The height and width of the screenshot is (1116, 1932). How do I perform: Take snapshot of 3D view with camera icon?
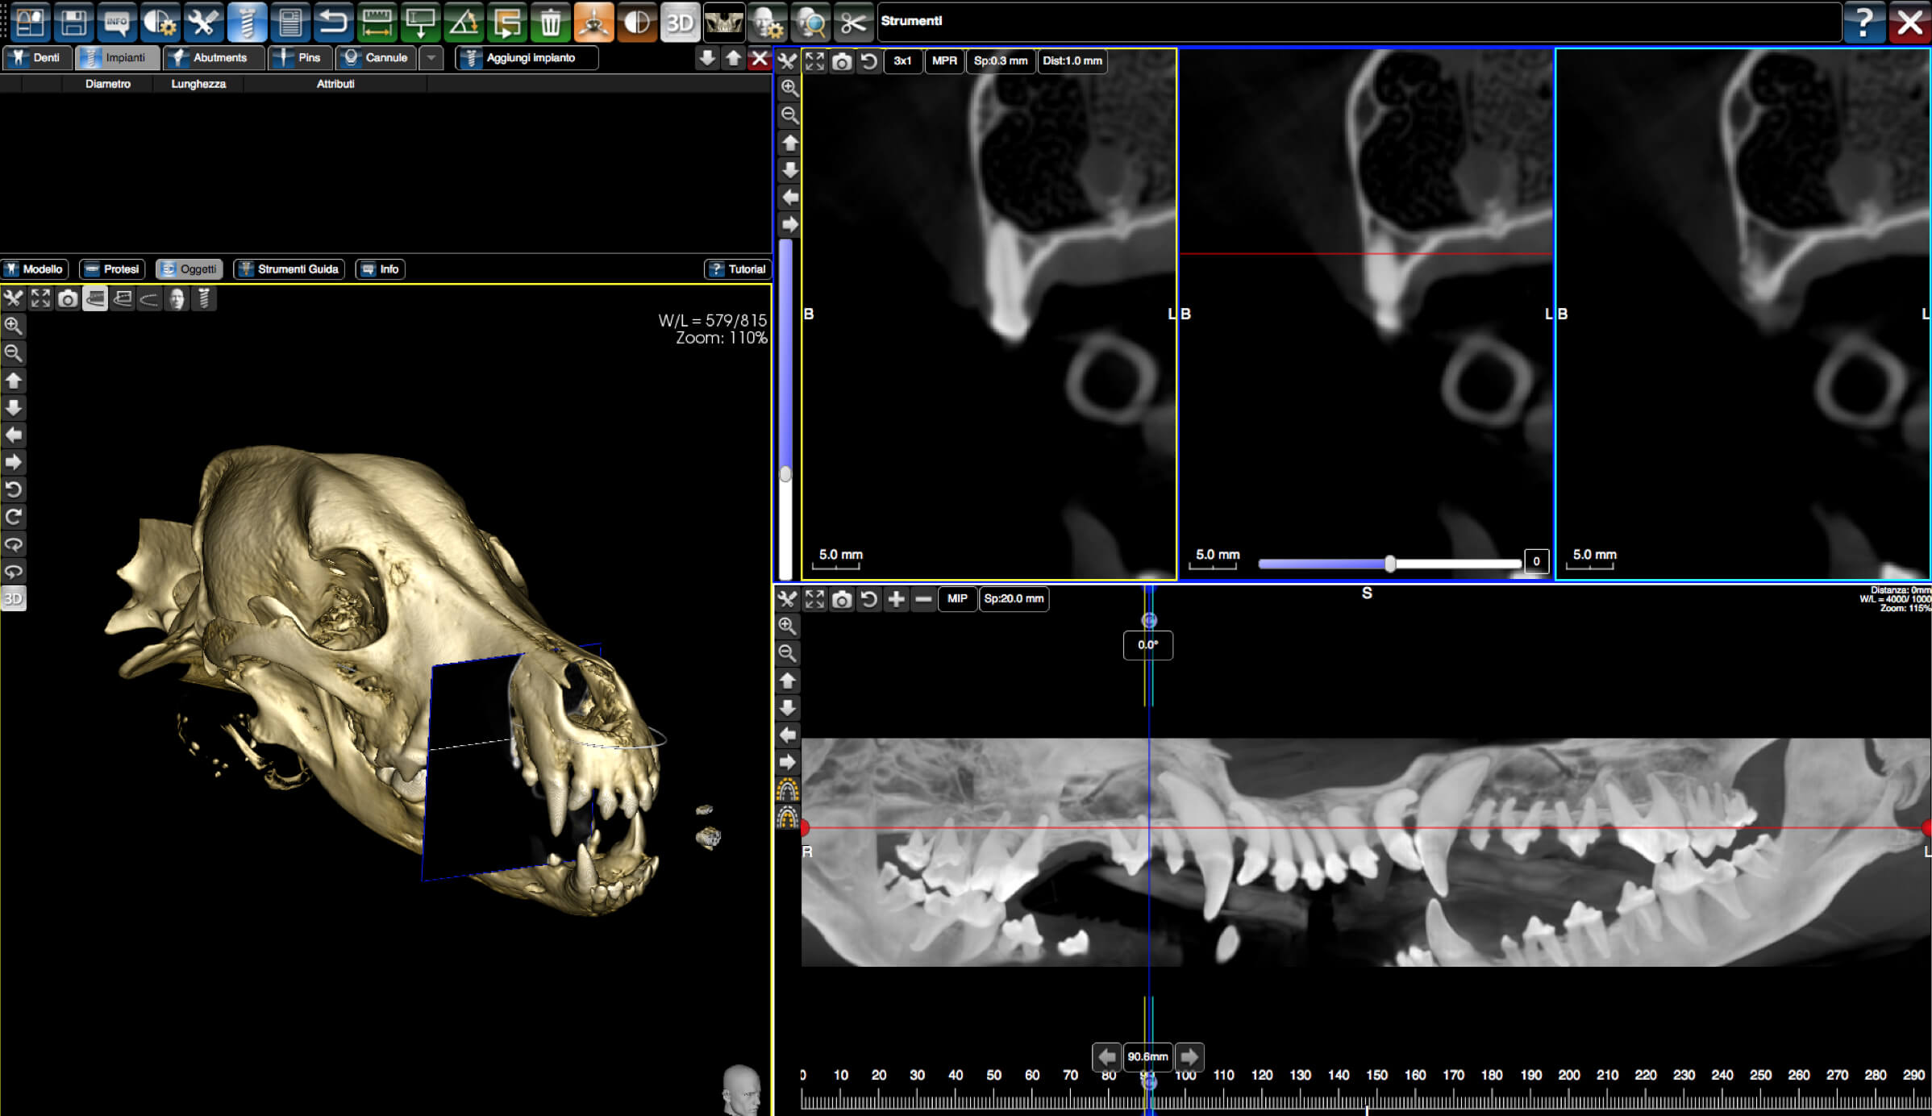(68, 299)
